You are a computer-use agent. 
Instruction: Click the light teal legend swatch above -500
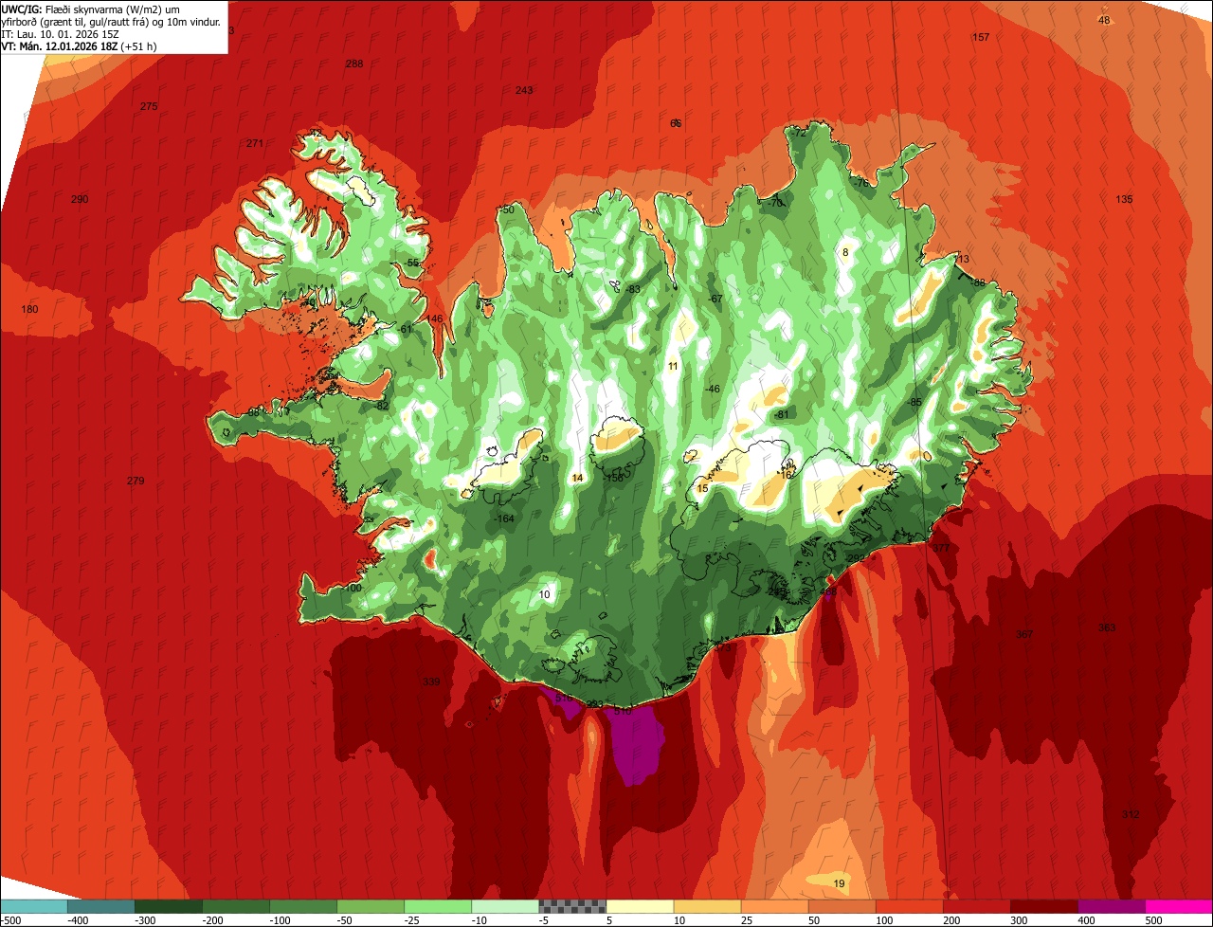pos(33,906)
